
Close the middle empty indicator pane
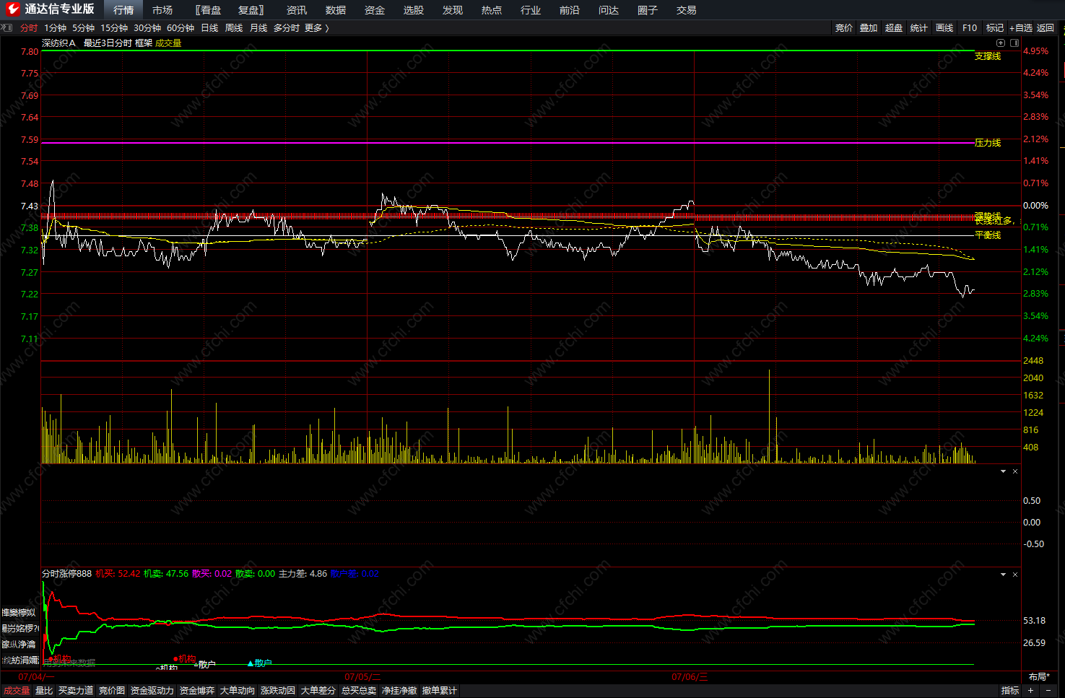[1015, 471]
